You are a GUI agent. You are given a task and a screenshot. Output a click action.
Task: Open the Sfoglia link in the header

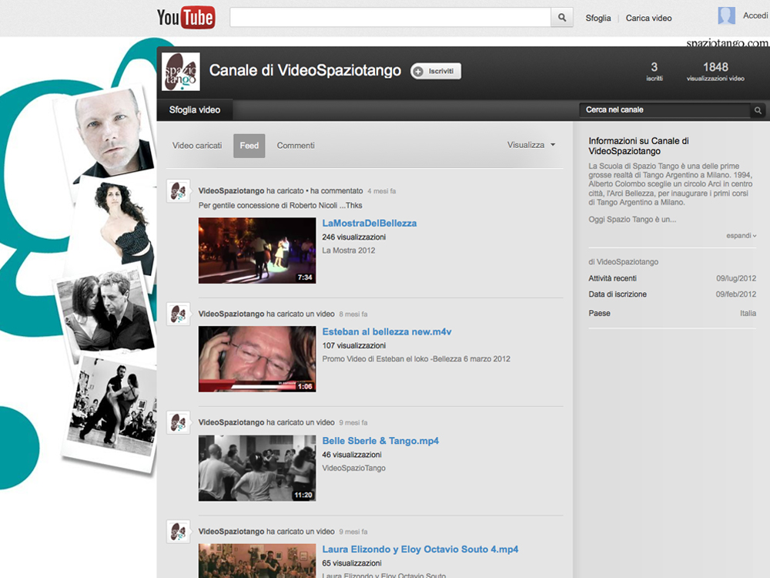tap(598, 18)
